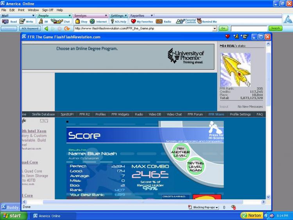Select the FFR Forum navigation tab
Viewport: 293px width, 220px height.
point(195,114)
